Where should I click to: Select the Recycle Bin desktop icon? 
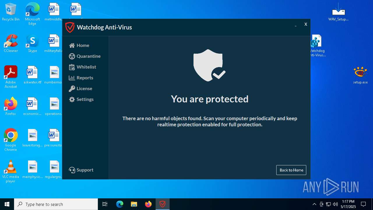pyautogui.click(x=11, y=12)
